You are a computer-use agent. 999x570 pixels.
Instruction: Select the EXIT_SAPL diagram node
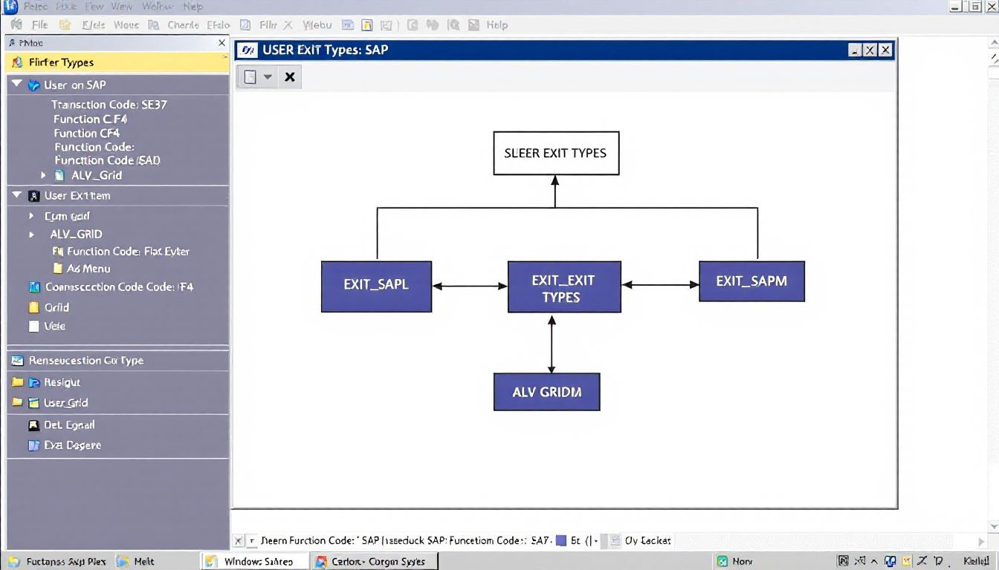tap(376, 286)
